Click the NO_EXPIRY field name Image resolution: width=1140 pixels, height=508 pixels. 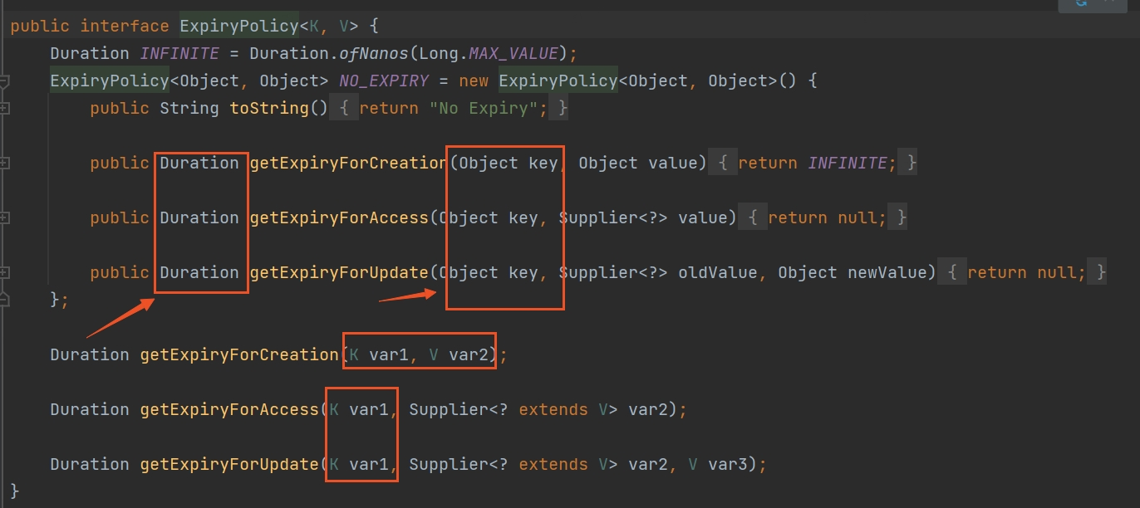pos(384,81)
